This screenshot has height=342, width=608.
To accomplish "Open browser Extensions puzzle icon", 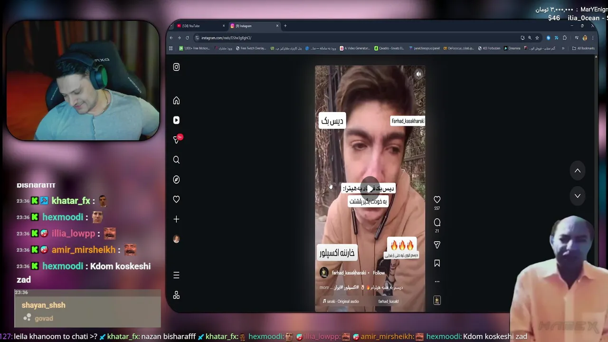I will pyautogui.click(x=564, y=38).
